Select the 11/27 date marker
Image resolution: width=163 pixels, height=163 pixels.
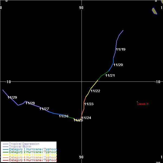pos(44,109)
